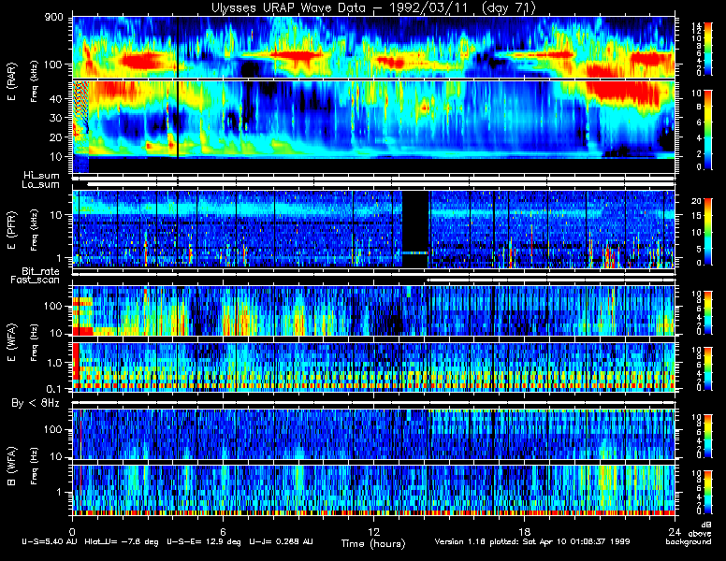This screenshot has height=561, width=726.
Task: Click the lower RAR color bar scaled 0–10
Action: click(708, 130)
